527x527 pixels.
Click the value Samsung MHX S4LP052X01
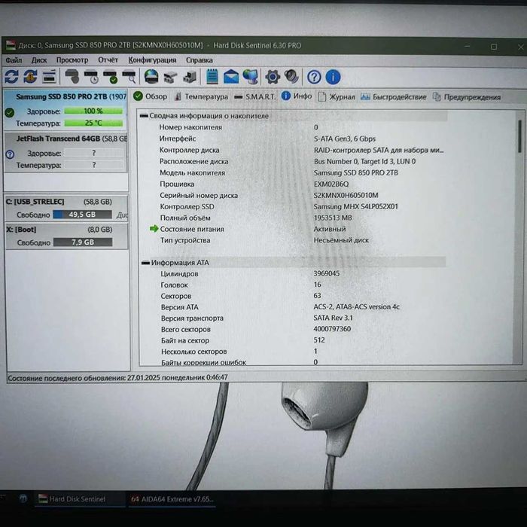tap(355, 206)
